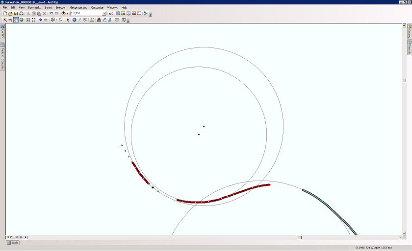
Task: Open the Table tab at bottom
Action: [13, 243]
